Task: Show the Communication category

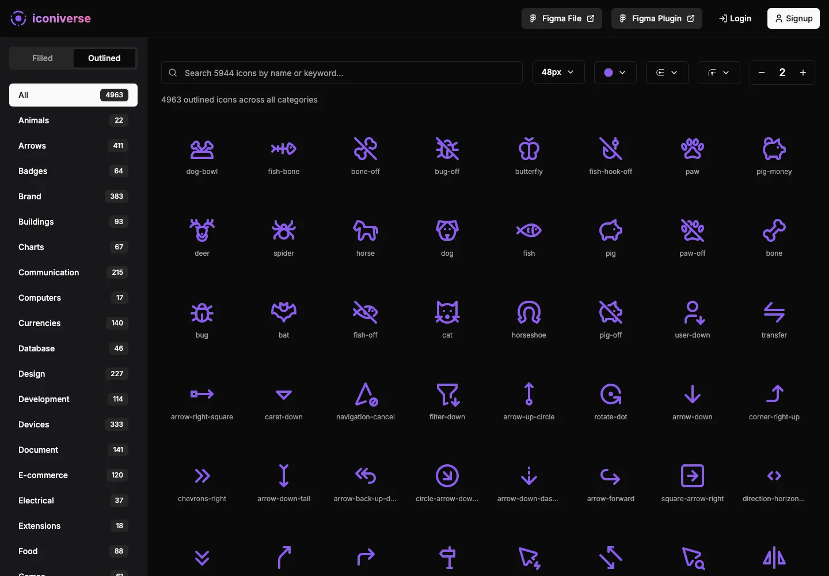Action: (x=73, y=272)
